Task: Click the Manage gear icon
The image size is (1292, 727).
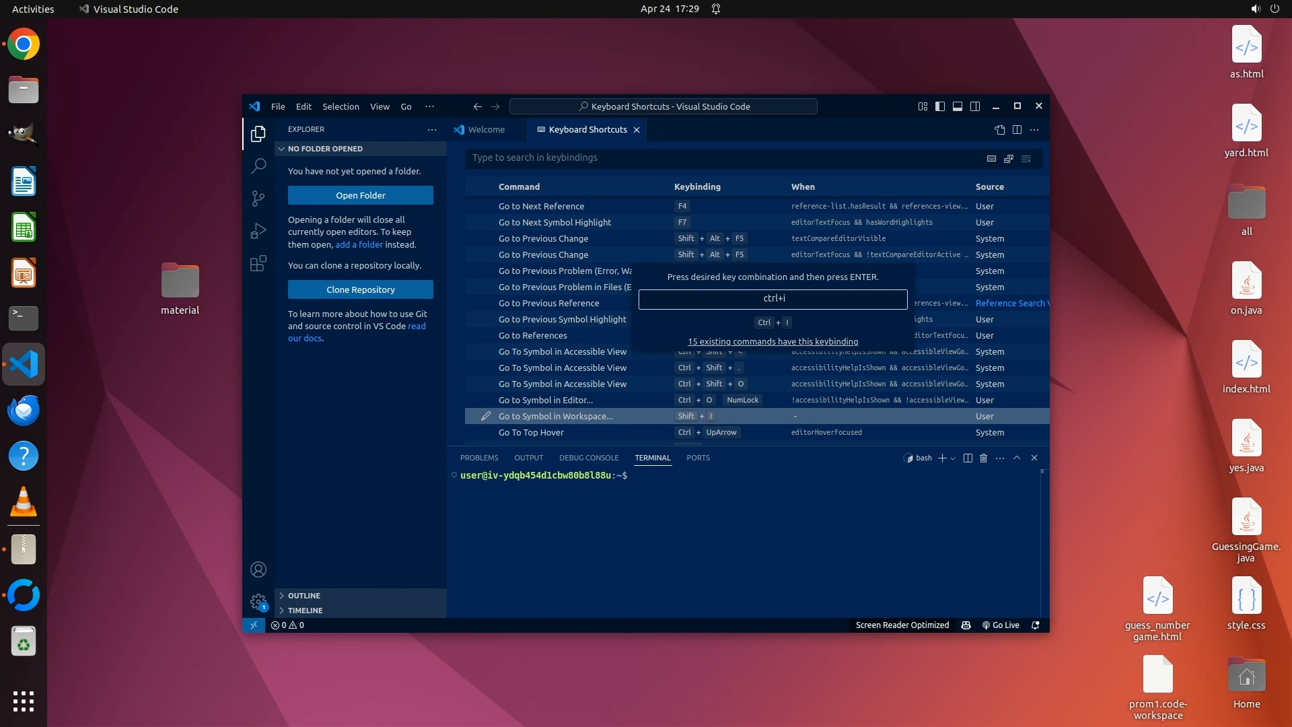Action: click(x=258, y=601)
